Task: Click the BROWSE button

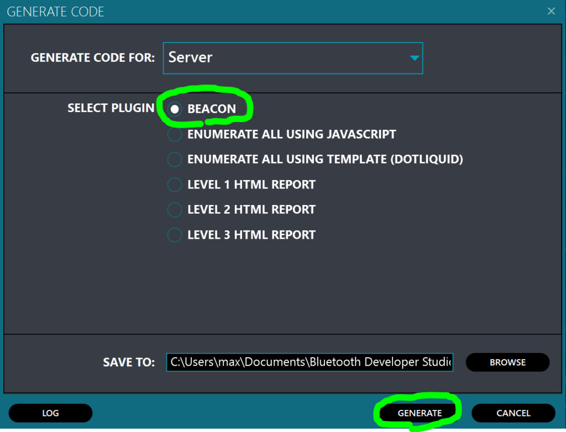Action: (507, 362)
